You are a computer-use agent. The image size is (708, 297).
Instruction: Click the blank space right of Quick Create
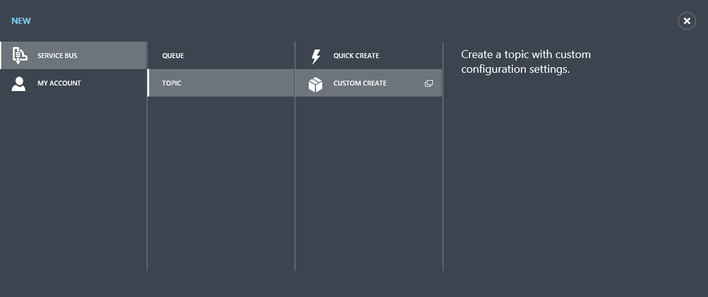pos(410,56)
